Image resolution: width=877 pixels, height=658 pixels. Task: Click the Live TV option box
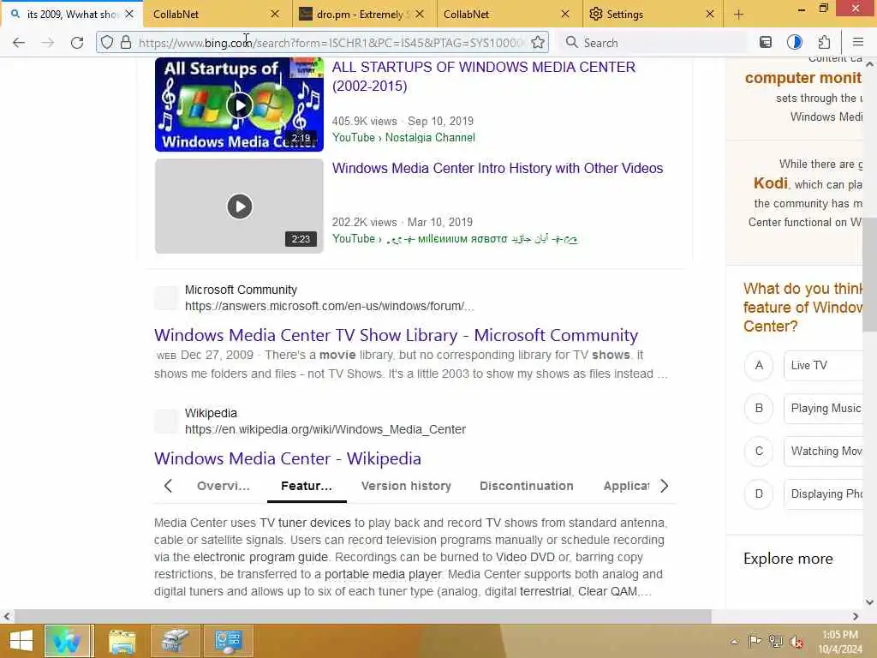click(823, 365)
